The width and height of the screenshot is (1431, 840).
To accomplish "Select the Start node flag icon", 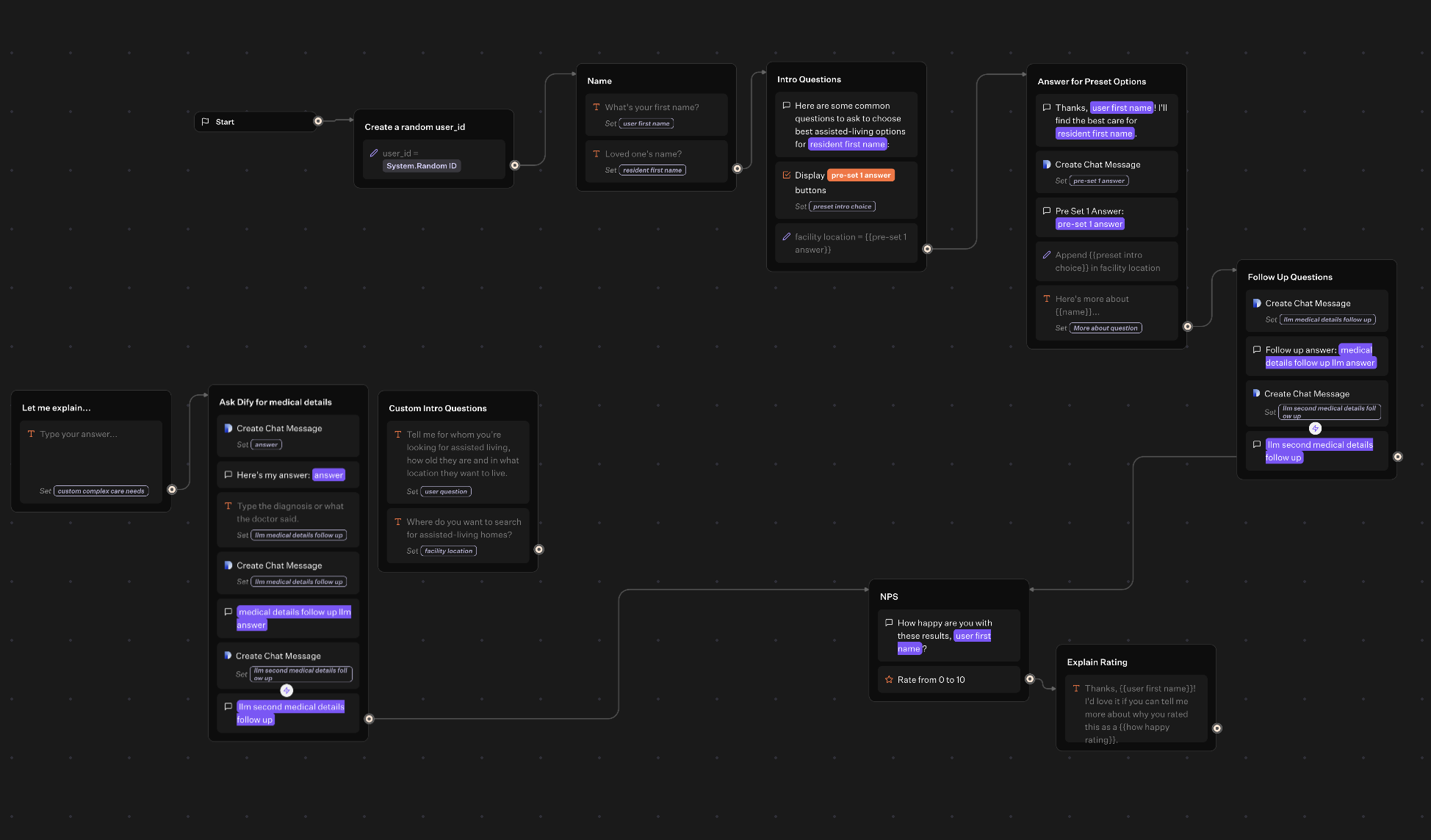I will [x=206, y=121].
